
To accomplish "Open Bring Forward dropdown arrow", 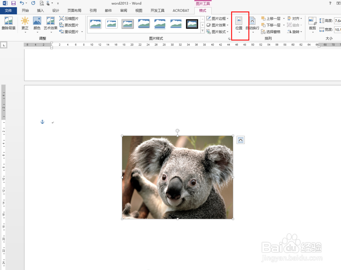I will [284, 18].
